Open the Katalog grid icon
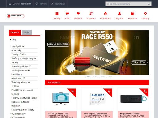This screenshot has height=118, width=158. click(57, 14)
